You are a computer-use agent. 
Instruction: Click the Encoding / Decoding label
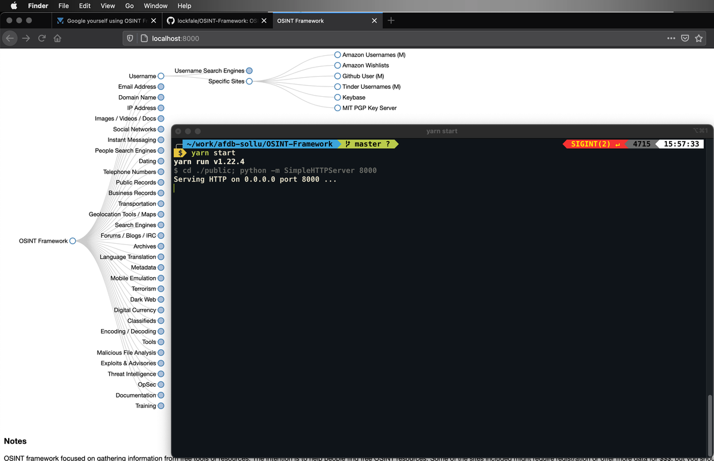click(x=128, y=331)
